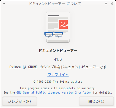The height and width of the screenshot is (108, 116).
Task: Open the ウェブサイト link
Action: pyautogui.click(x=58, y=75)
